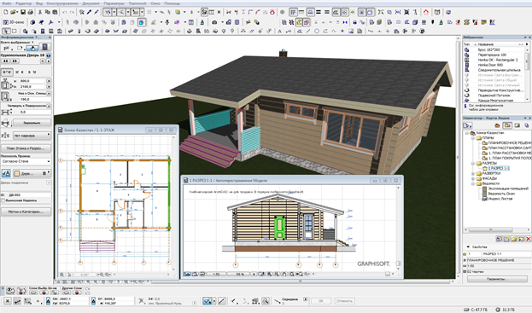Image resolution: width=532 pixels, height=313 pixels.
Task: Open the Согласно Стене dropdown
Action: pos(26,161)
